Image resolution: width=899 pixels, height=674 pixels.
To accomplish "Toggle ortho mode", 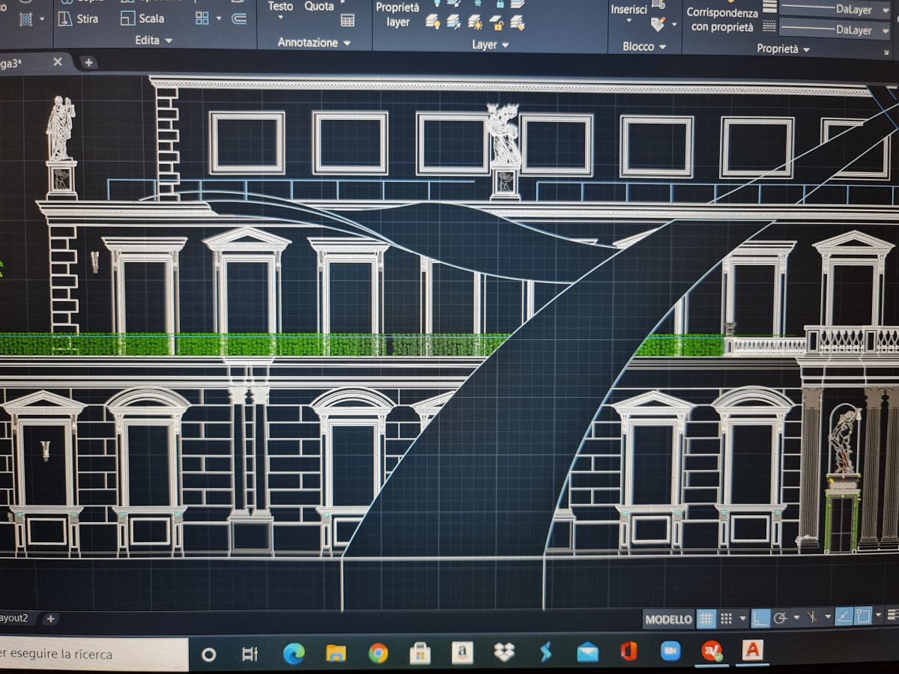I will coord(760,619).
